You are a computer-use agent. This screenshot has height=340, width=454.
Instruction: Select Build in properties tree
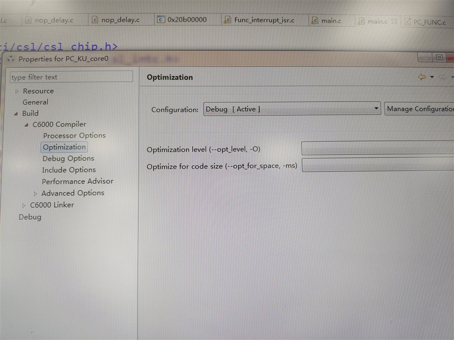[x=30, y=113]
